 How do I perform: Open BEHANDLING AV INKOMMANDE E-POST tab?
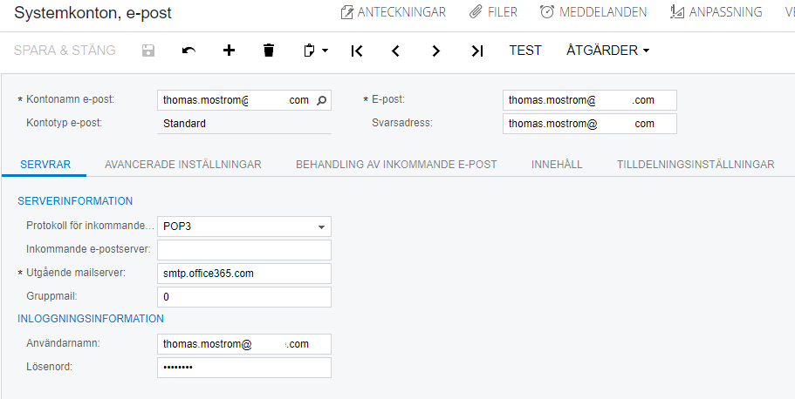396,164
